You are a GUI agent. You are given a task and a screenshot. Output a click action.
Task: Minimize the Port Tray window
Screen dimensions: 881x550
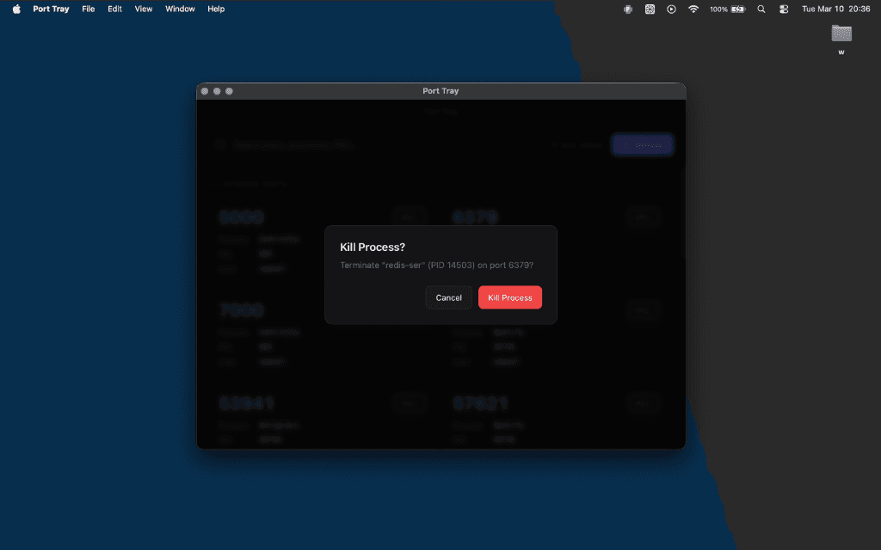pyautogui.click(x=217, y=91)
